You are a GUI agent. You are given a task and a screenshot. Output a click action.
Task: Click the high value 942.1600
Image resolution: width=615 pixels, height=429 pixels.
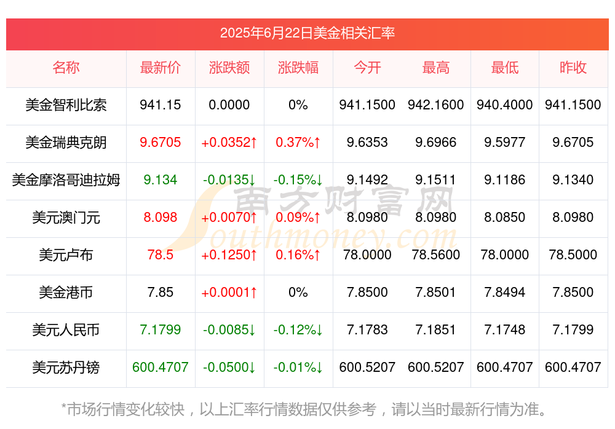436,105
